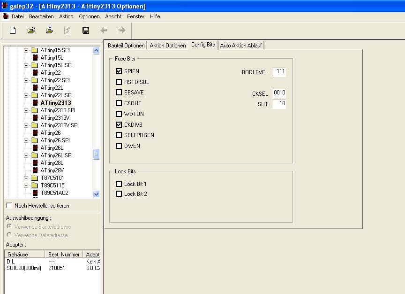Select Verwende Dateiadresse radio button
Image resolution: width=405 pixels, height=294 pixels.
coord(9,235)
